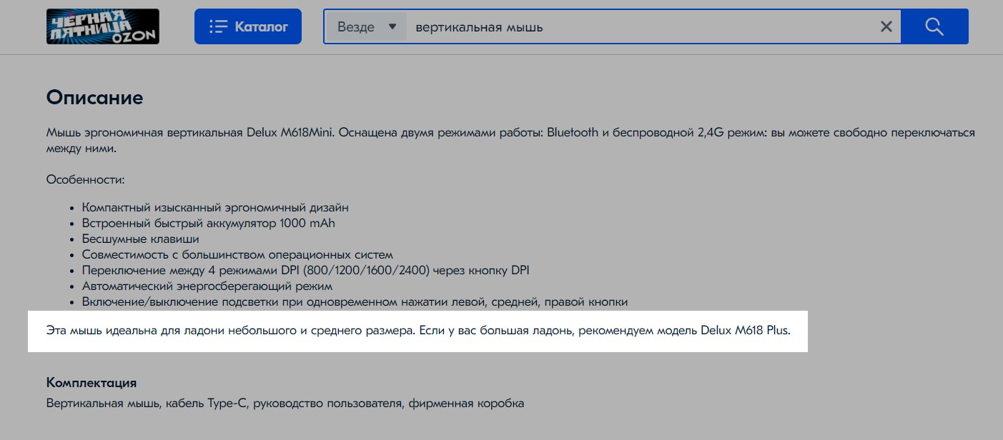Image resolution: width=1003 pixels, height=440 pixels.
Task: Click the Ozon Black Friday logo
Action: [102, 26]
